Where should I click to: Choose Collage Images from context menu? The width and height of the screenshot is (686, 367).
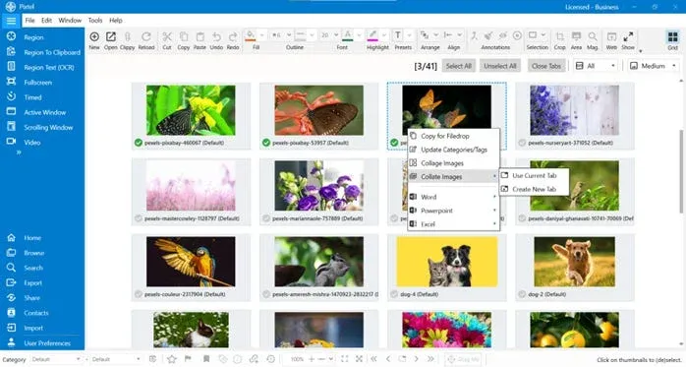pyautogui.click(x=454, y=163)
